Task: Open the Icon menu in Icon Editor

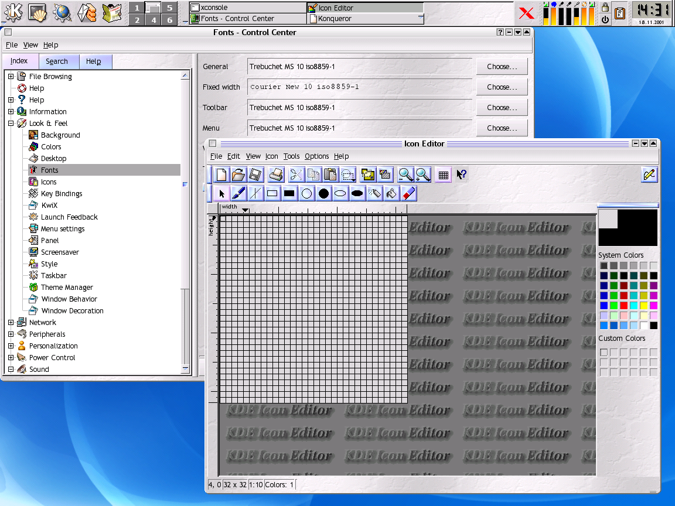Action: click(272, 156)
